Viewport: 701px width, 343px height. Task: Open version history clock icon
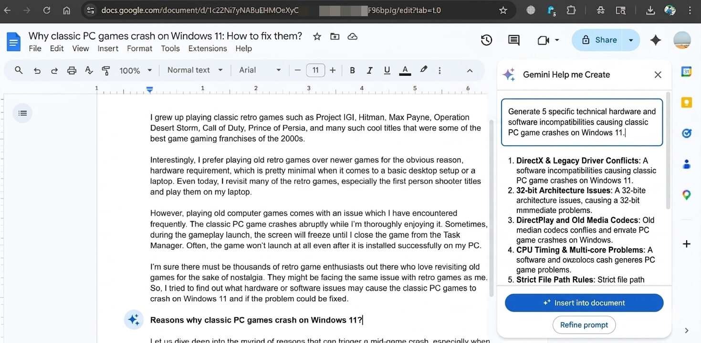click(486, 40)
